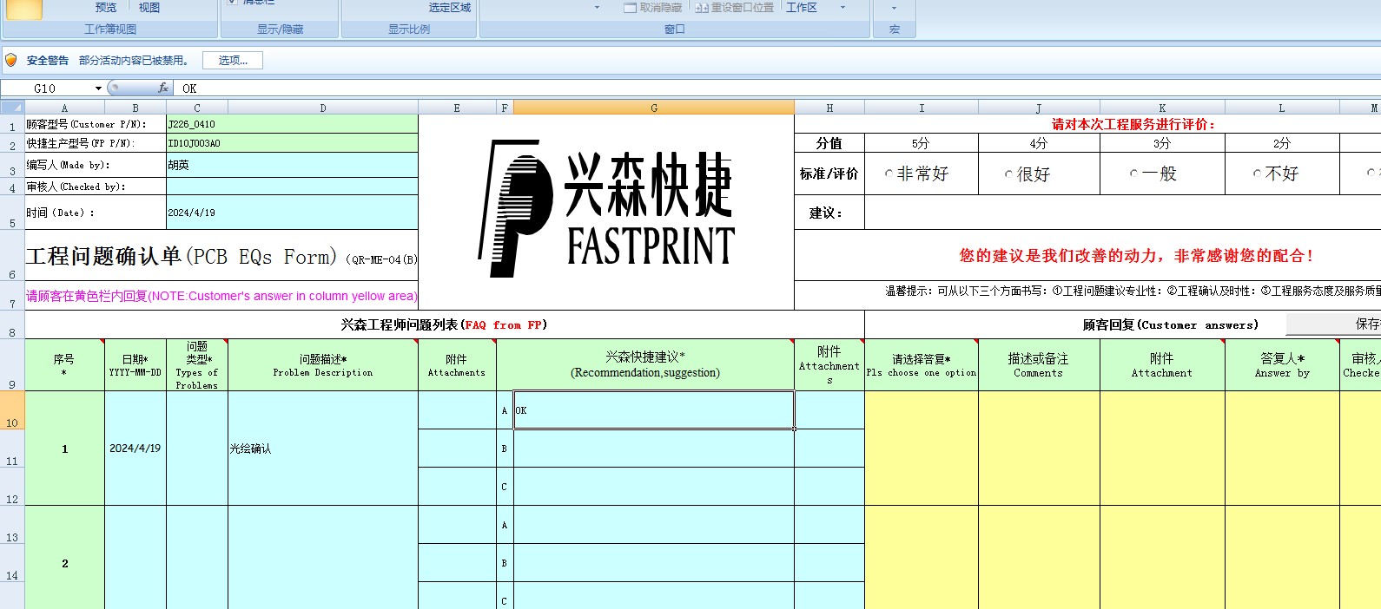Click the 2024/4/19 cell in row 5

[292, 213]
